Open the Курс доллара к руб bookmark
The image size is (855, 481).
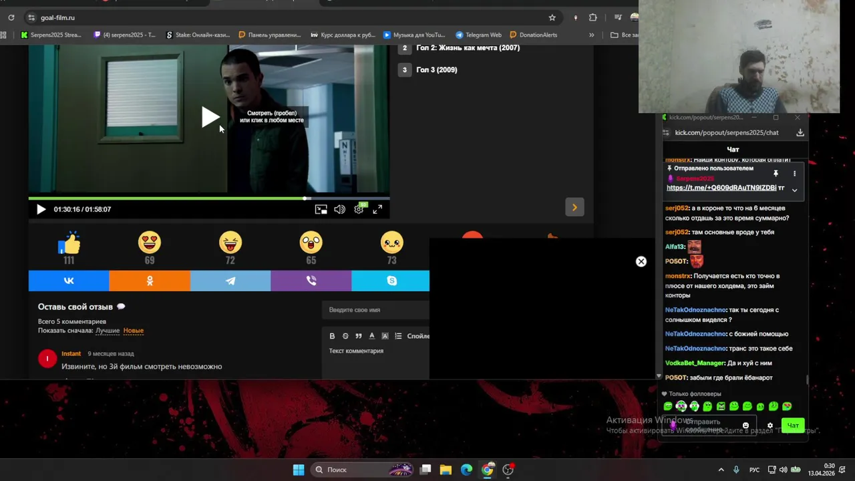[x=343, y=35]
